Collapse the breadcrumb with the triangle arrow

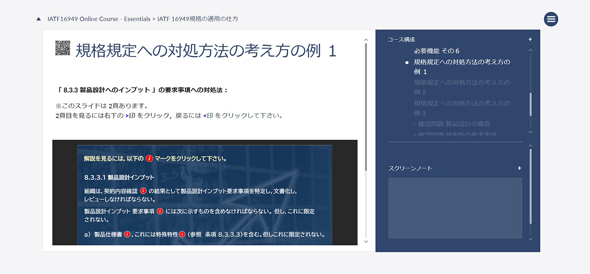[39, 19]
